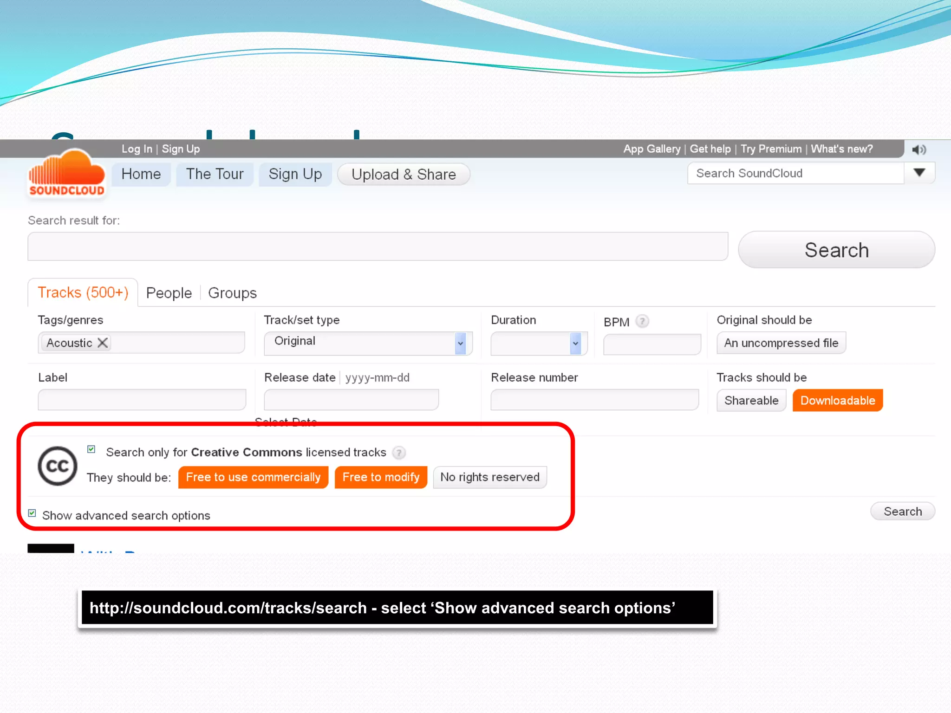951x713 pixels.
Task: Mute sound with the speaker icon
Action: click(918, 149)
